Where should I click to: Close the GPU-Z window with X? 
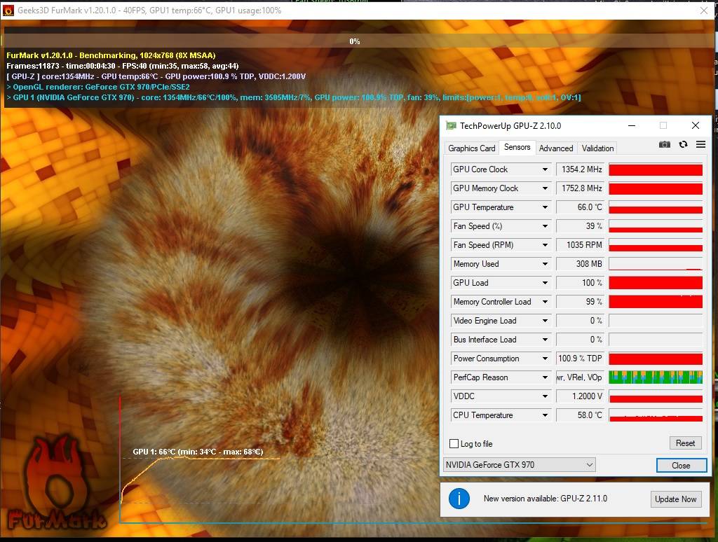tap(695, 126)
